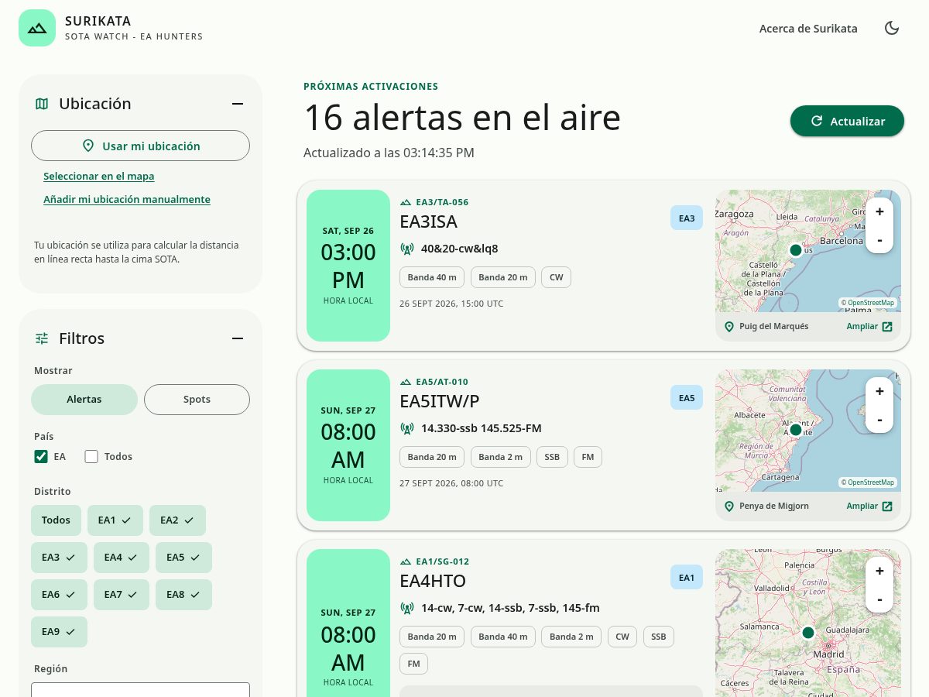Open summit reference EA1/SG-012
Viewport: 929px width, 697px height.
[442, 561]
